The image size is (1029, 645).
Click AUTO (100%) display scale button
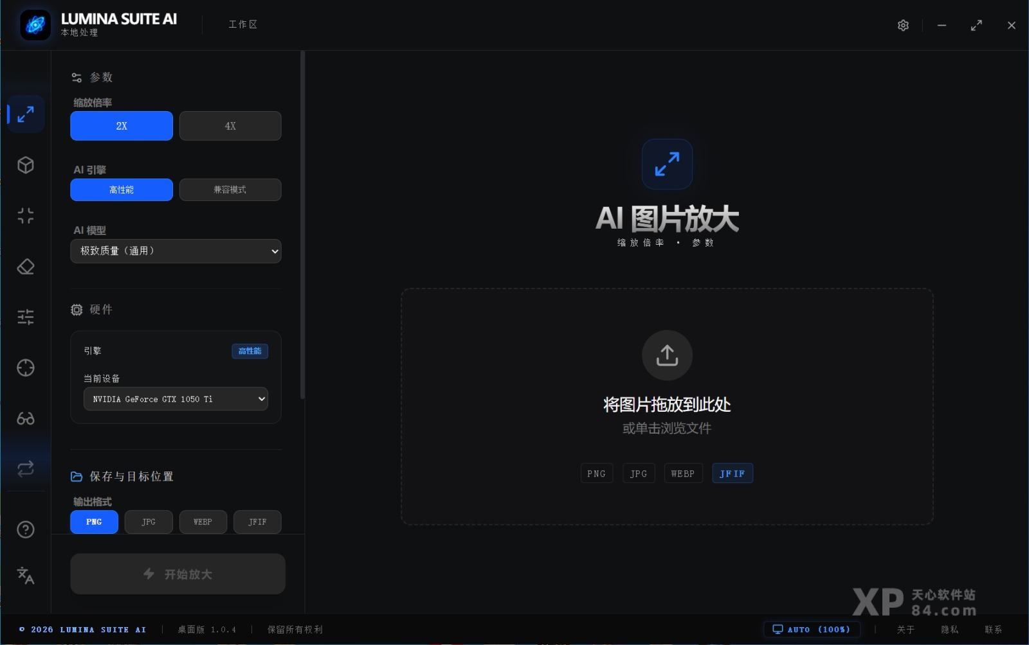tap(811, 630)
